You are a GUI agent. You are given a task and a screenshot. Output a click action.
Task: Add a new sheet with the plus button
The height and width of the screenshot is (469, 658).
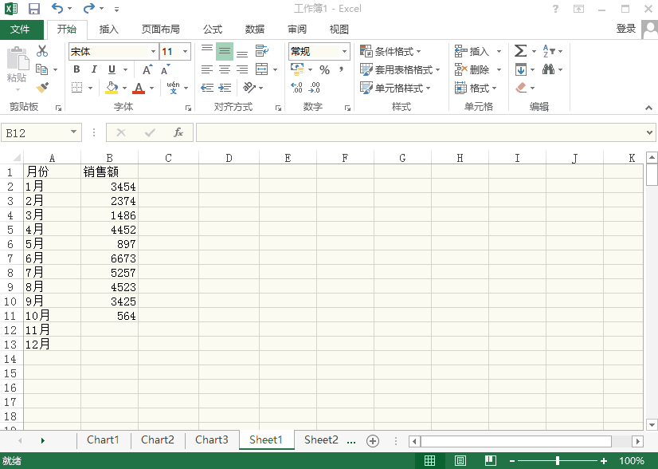point(373,440)
